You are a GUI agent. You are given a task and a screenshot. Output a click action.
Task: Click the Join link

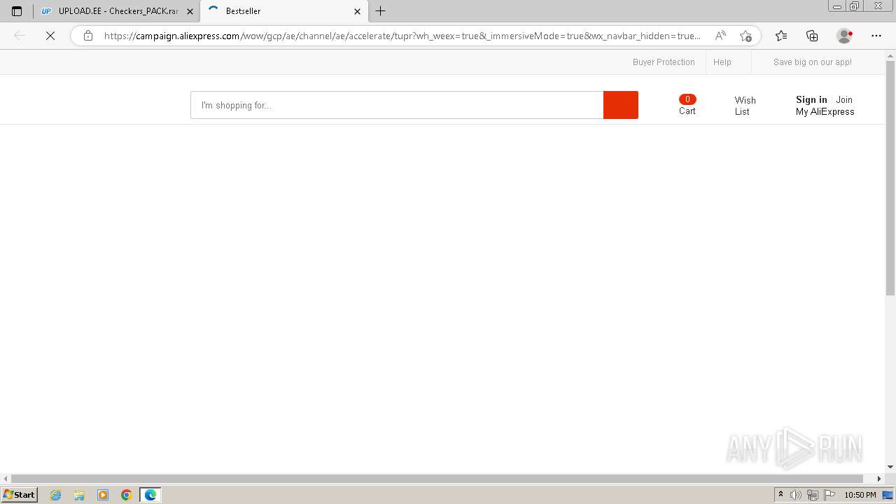[x=844, y=99]
